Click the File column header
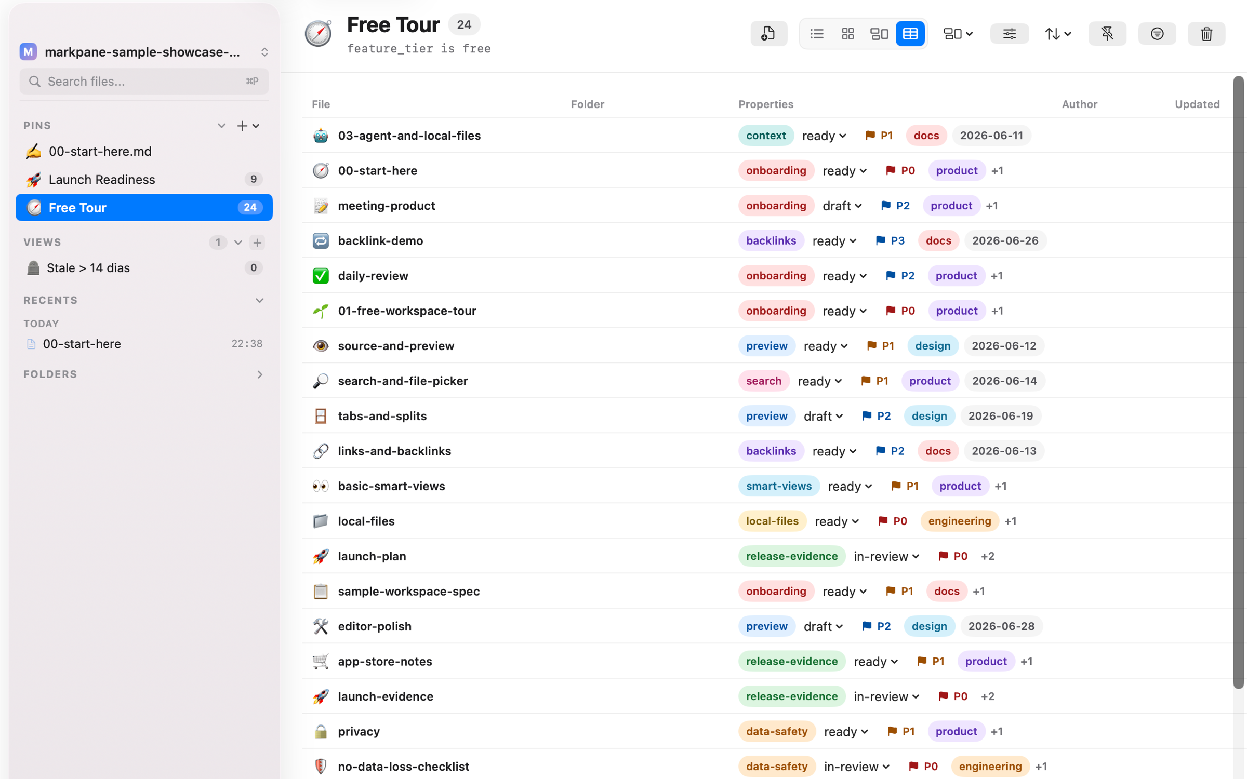 pos(321,104)
